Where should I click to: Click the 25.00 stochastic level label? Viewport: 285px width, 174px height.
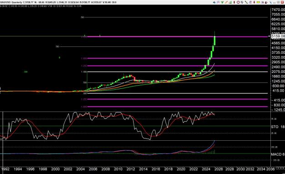pyautogui.click(x=274, y=133)
